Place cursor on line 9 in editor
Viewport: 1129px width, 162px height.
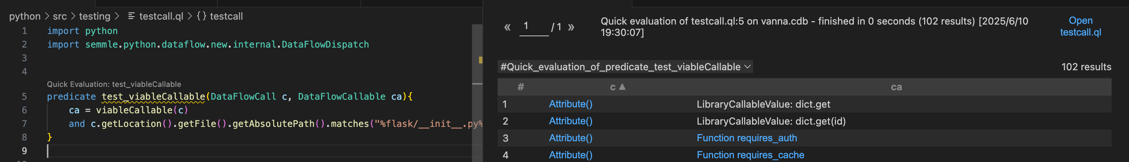pos(259,151)
